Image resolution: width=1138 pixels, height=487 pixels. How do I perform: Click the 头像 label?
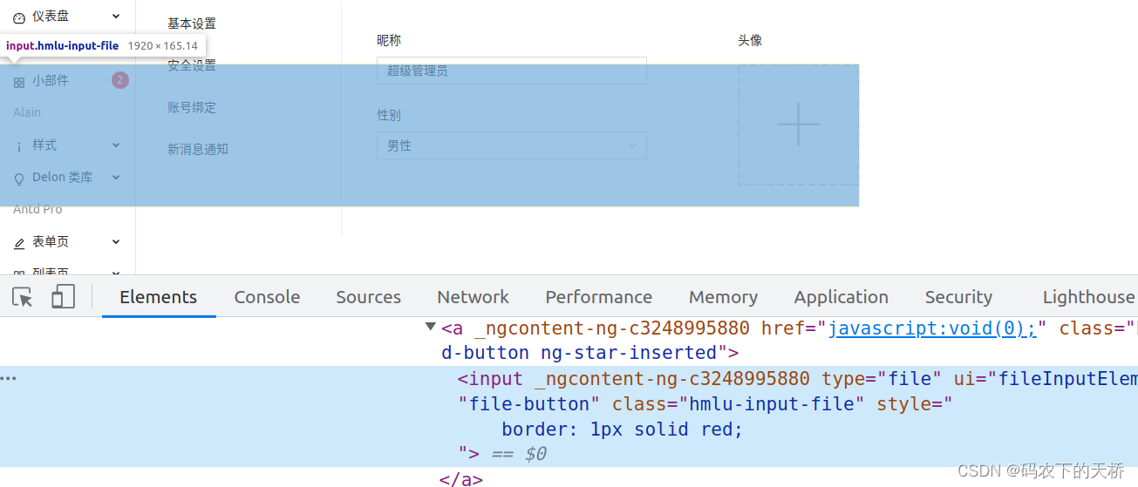[750, 40]
